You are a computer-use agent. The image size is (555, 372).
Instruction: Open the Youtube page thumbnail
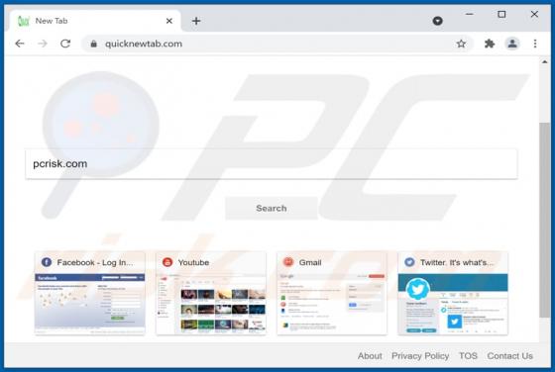(211, 304)
